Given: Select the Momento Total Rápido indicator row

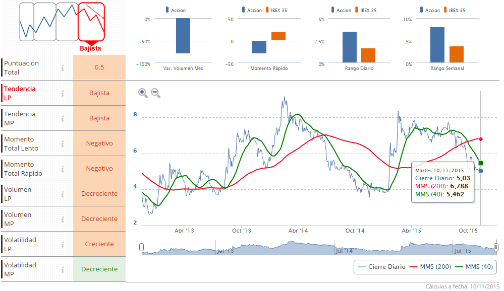Looking at the screenshot, I should click(30, 169).
